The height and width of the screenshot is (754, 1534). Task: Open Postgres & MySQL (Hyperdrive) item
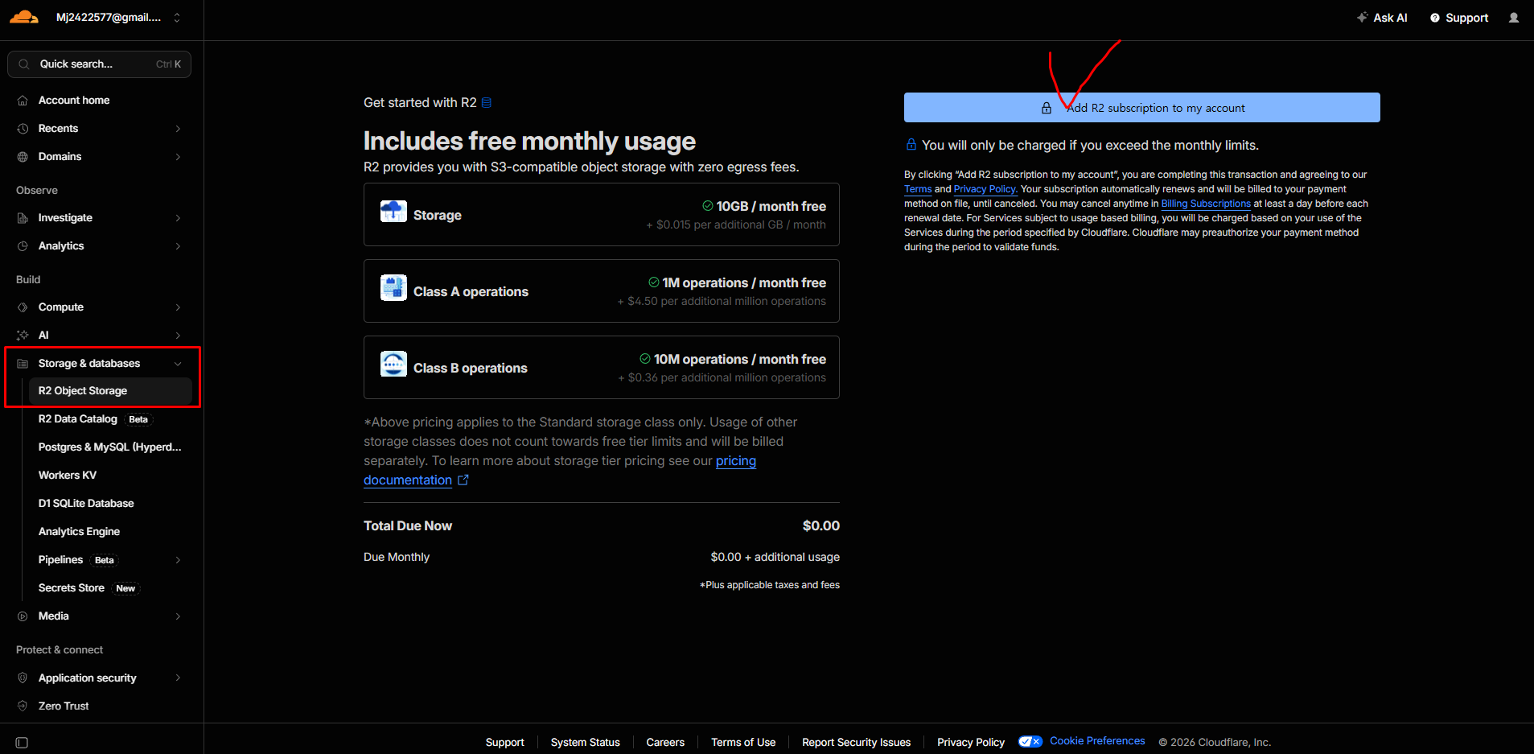coord(110,447)
